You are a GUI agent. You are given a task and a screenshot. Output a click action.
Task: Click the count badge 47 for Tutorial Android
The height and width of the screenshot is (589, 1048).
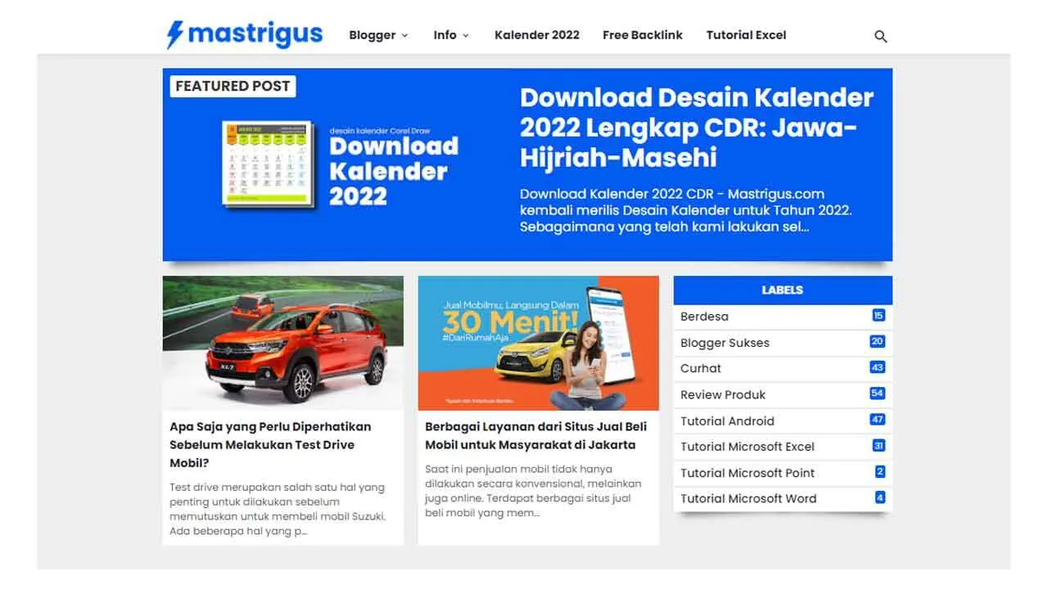pyautogui.click(x=878, y=420)
